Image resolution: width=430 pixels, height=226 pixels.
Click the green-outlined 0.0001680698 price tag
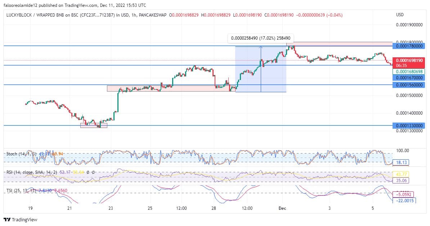coord(409,72)
